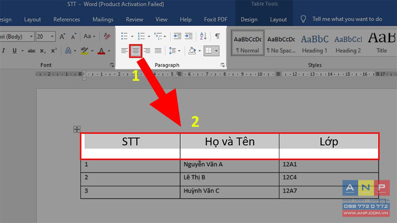Viewport: 397px width, 223px height.
Task: Open the Foxit PDF tab
Action: click(x=215, y=19)
